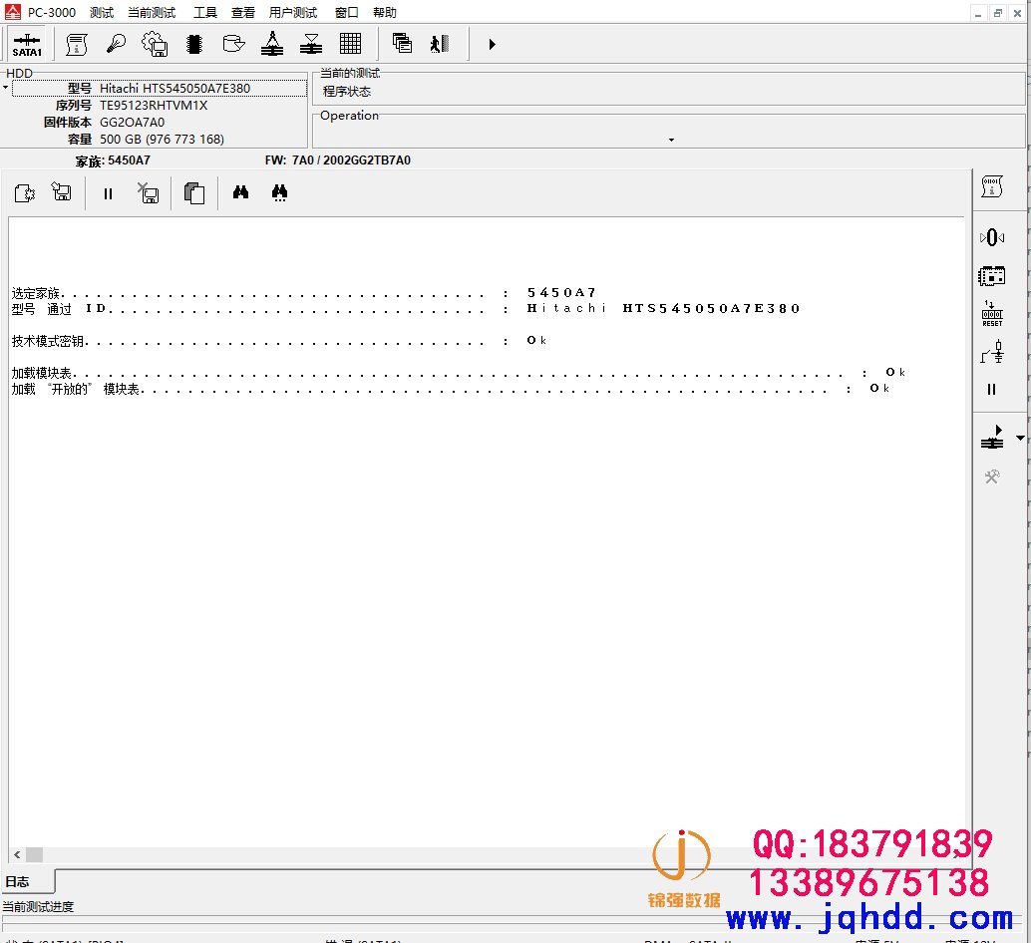Click the 加载模块表 log line
Screen dimensions: 1031x943
click(x=459, y=373)
